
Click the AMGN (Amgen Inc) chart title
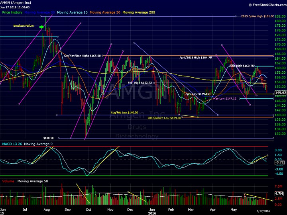click(x=16, y=3)
